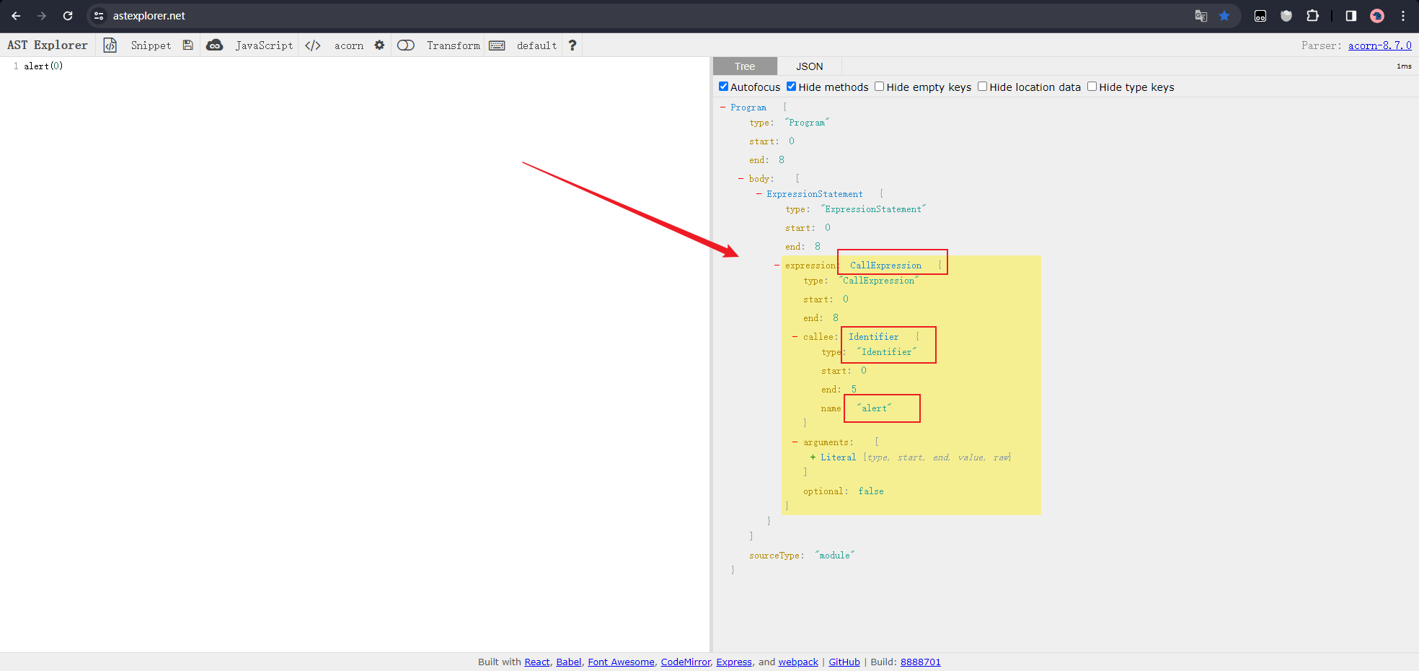
Task: Collapse the Program node
Action: pos(722,108)
